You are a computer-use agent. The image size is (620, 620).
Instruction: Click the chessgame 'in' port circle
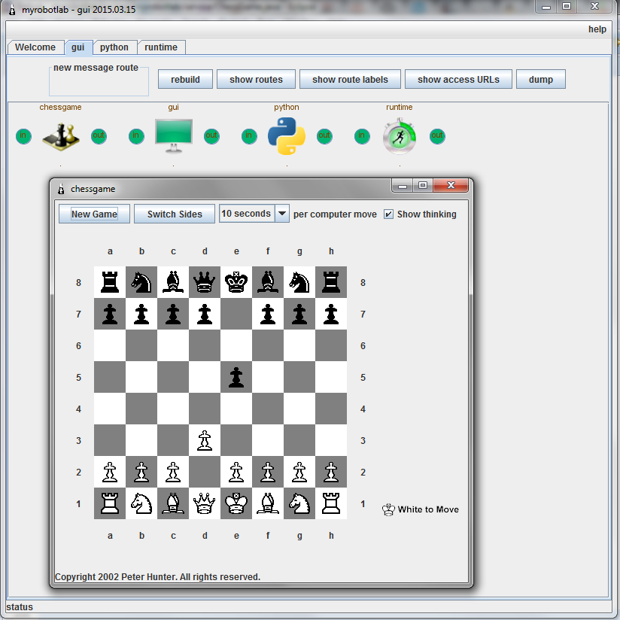click(23, 136)
